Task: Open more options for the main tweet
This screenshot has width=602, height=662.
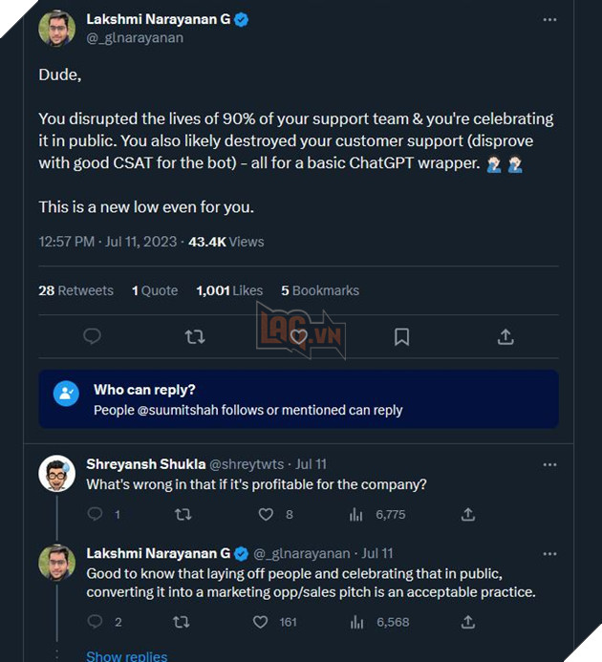Action: click(x=549, y=19)
